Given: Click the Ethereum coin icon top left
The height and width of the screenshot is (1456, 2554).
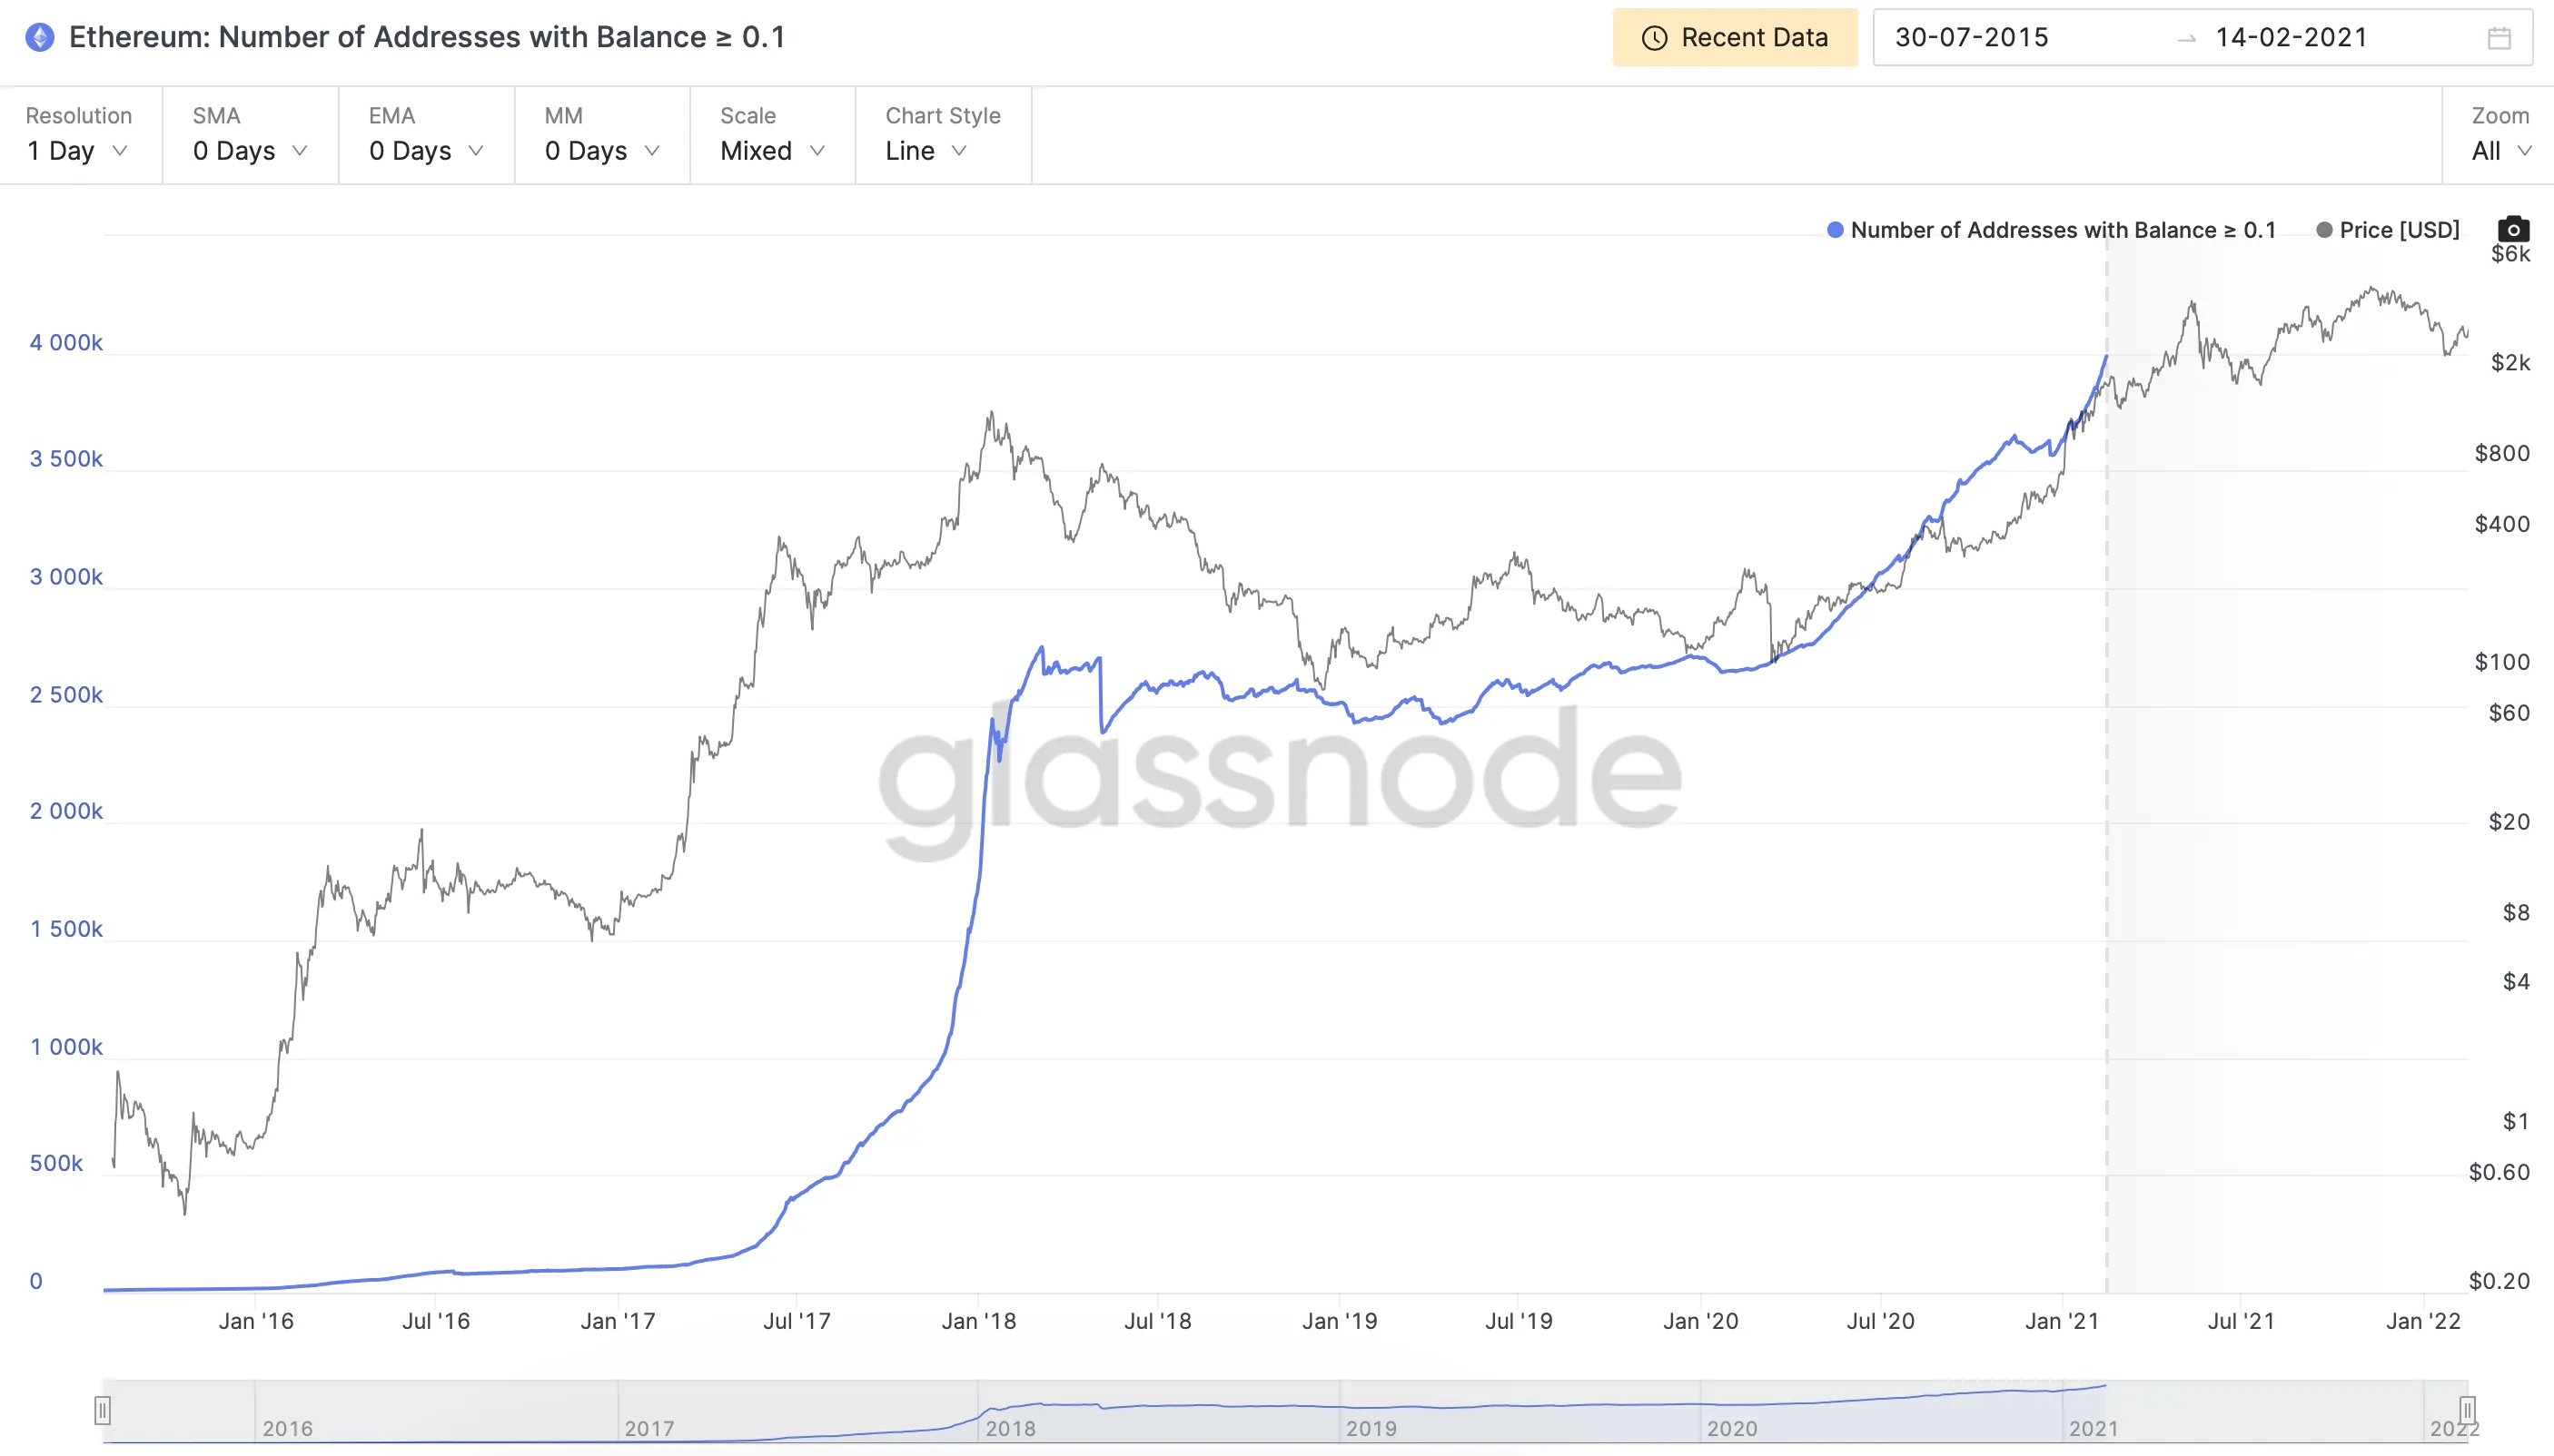Looking at the screenshot, I should point(34,34).
